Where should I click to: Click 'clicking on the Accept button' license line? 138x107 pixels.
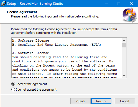coord(63,65)
